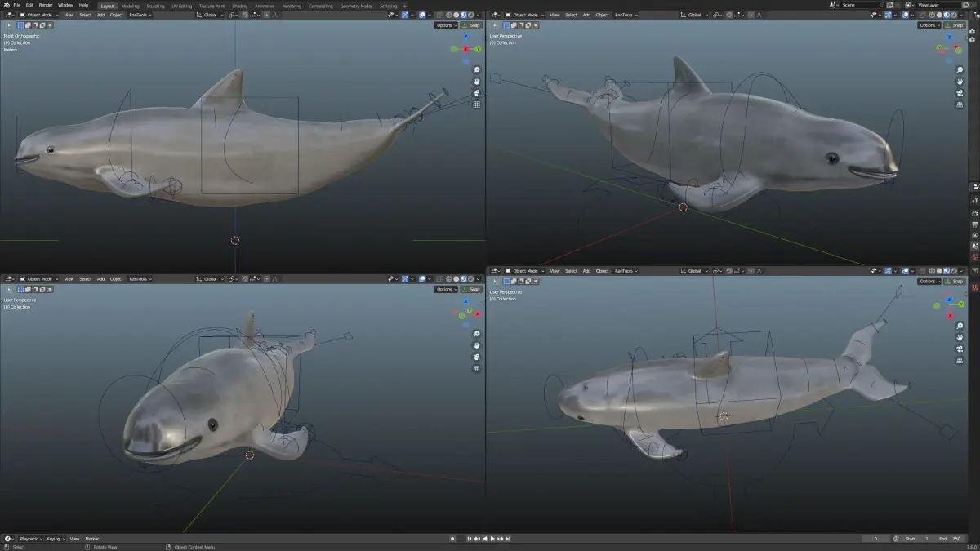
Task: Add a new workspace with the plus tab
Action: coord(404,6)
